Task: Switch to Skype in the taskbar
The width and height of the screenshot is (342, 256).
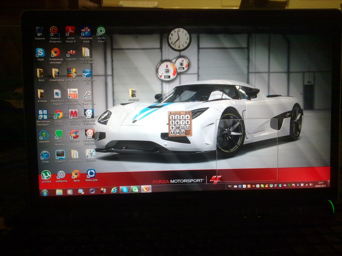Action: pos(125,190)
